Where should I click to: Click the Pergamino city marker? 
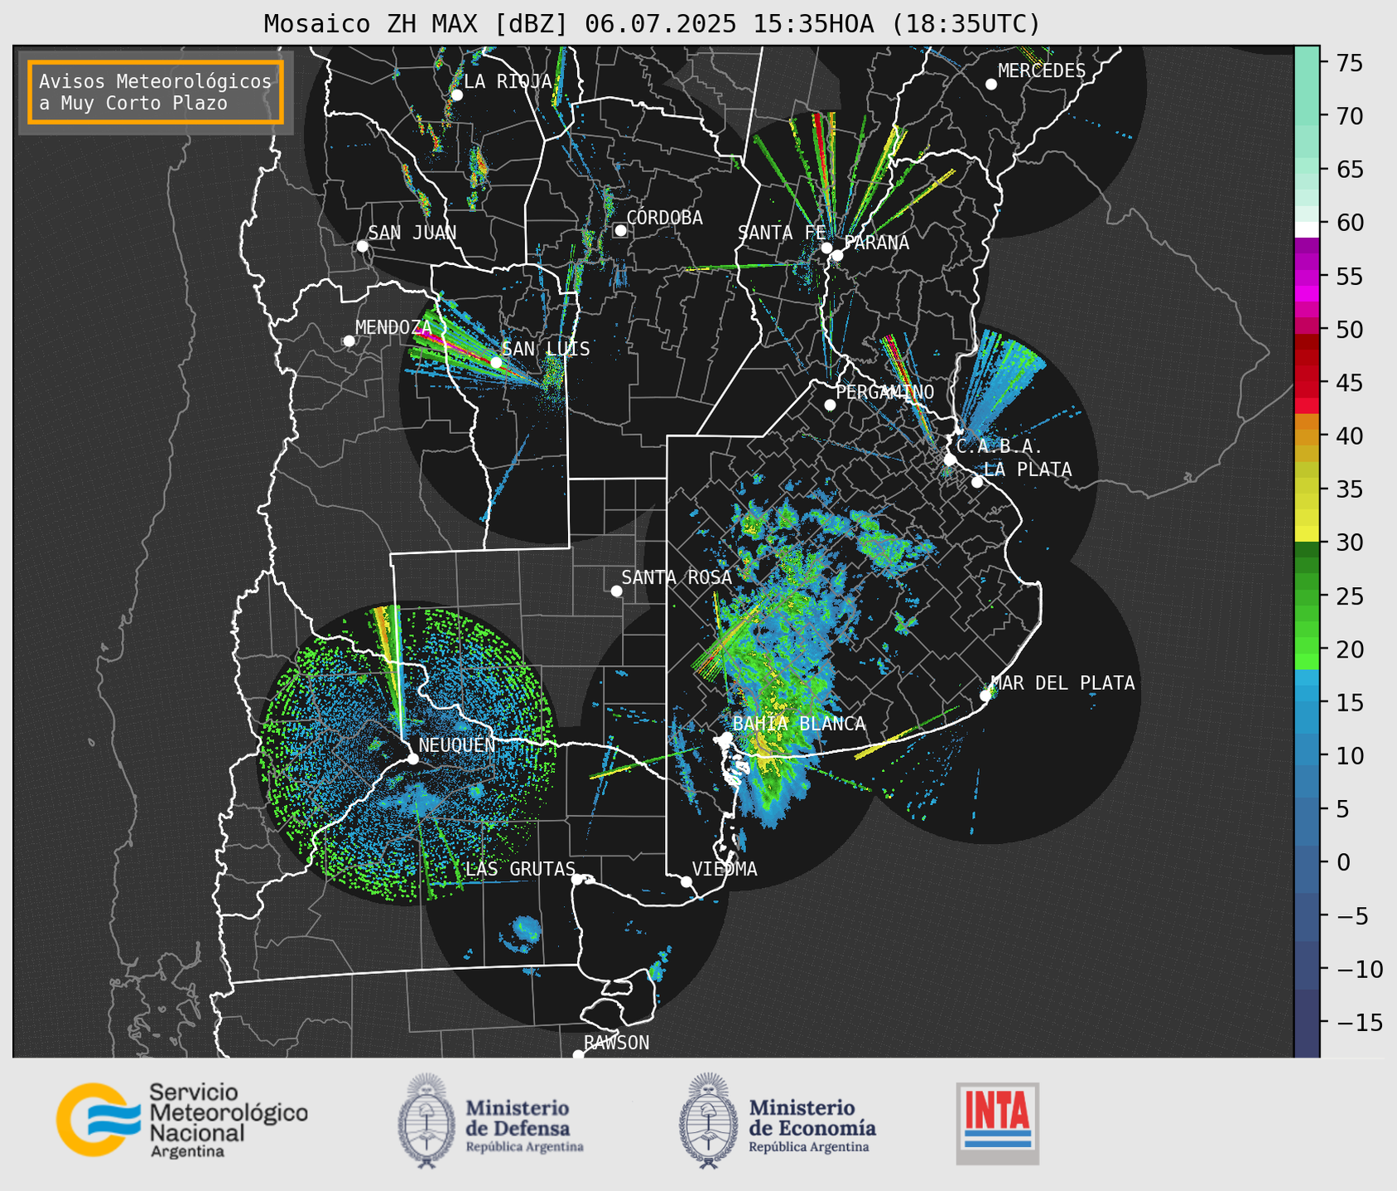click(830, 405)
